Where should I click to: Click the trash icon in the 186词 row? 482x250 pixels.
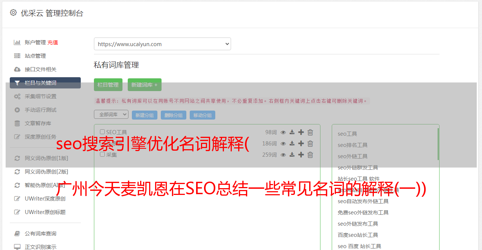click(310, 144)
